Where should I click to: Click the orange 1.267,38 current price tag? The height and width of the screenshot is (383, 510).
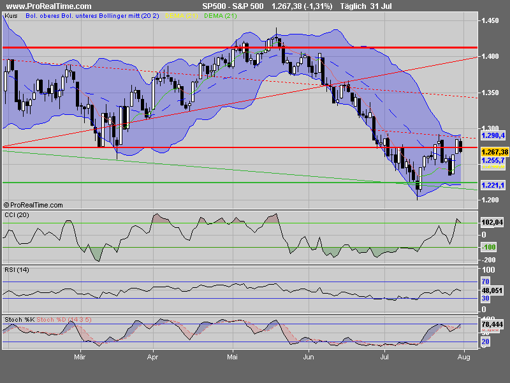(495, 152)
